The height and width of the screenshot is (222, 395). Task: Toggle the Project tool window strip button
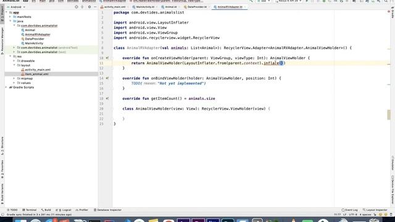tap(2, 14)
